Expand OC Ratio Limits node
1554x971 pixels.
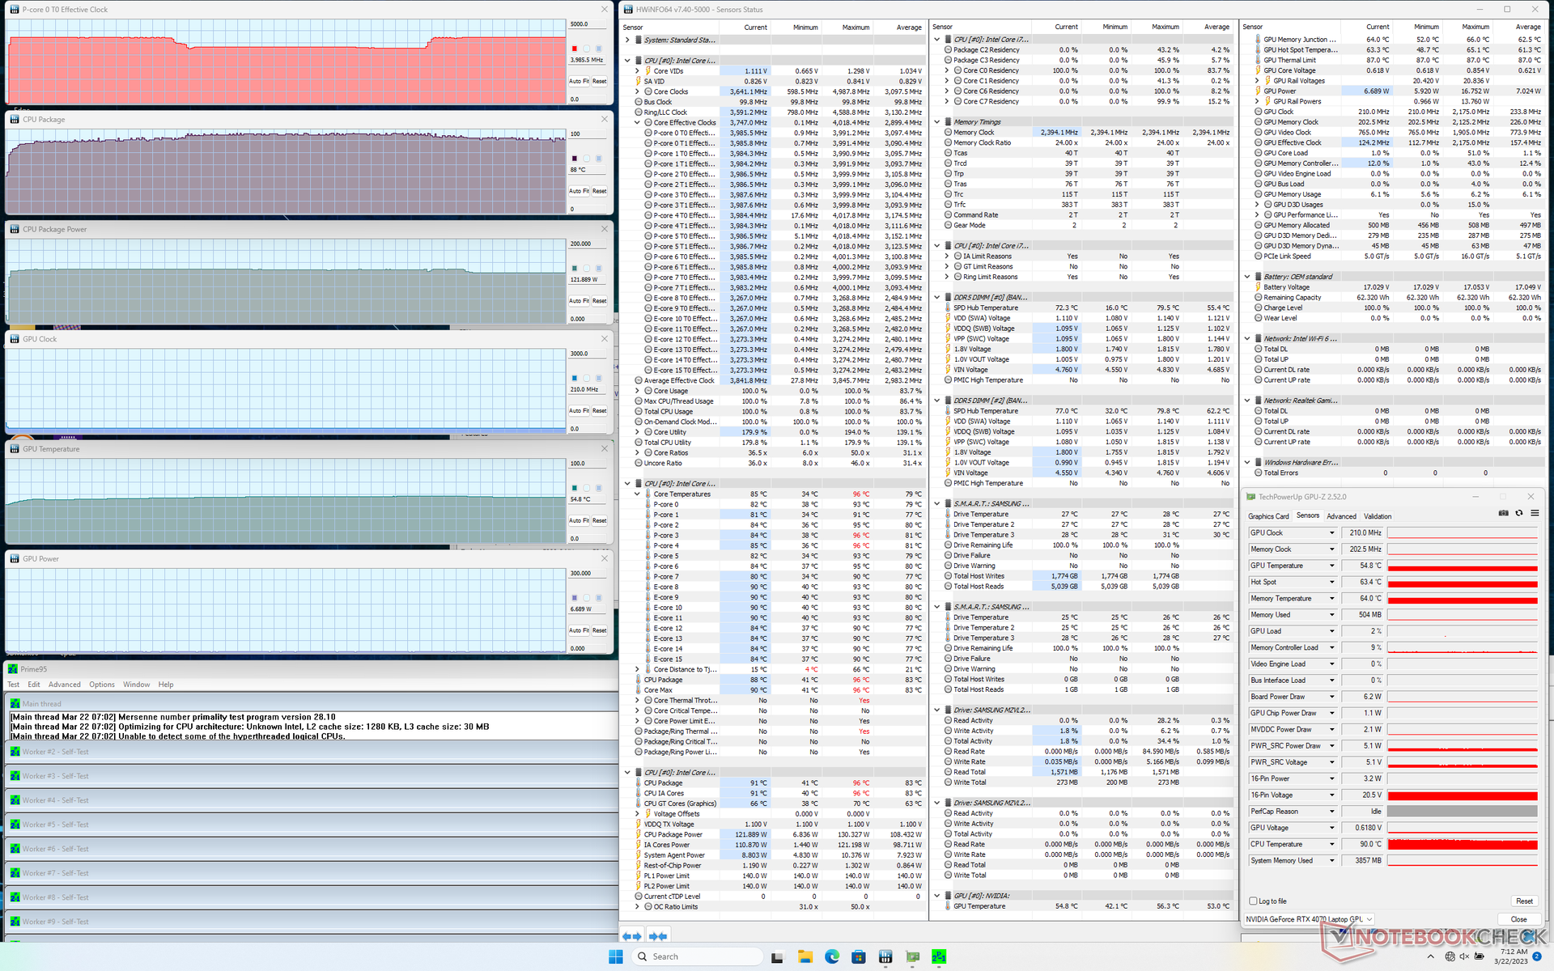tap(637, 907)
